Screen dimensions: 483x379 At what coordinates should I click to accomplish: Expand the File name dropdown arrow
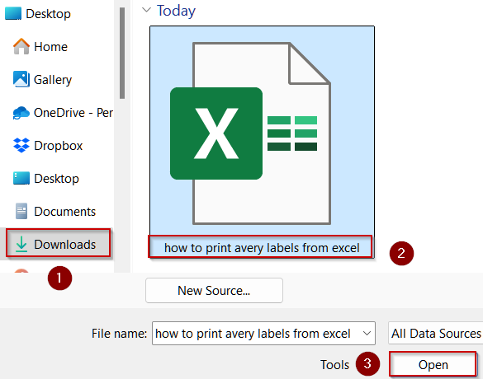coord(367,333)
